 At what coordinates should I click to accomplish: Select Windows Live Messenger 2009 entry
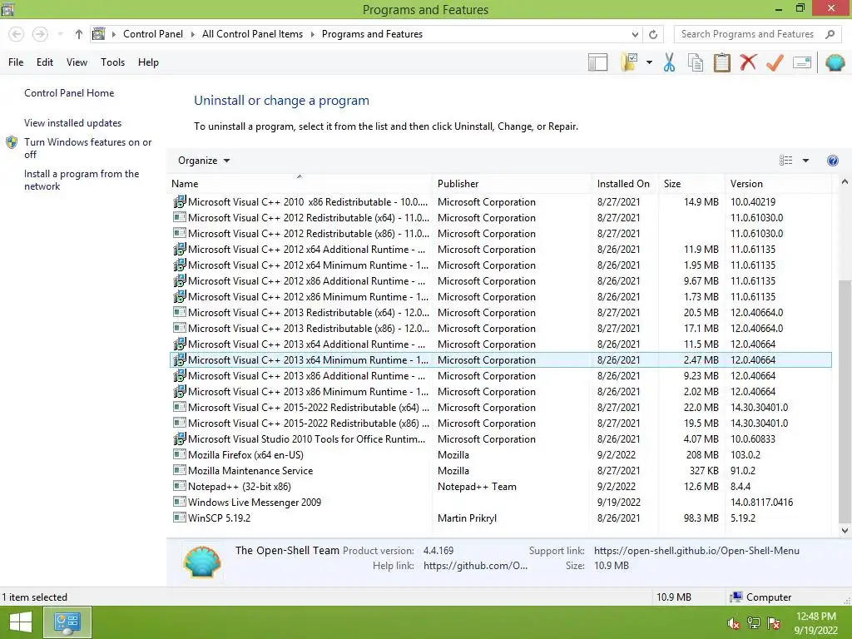point(500,502)
